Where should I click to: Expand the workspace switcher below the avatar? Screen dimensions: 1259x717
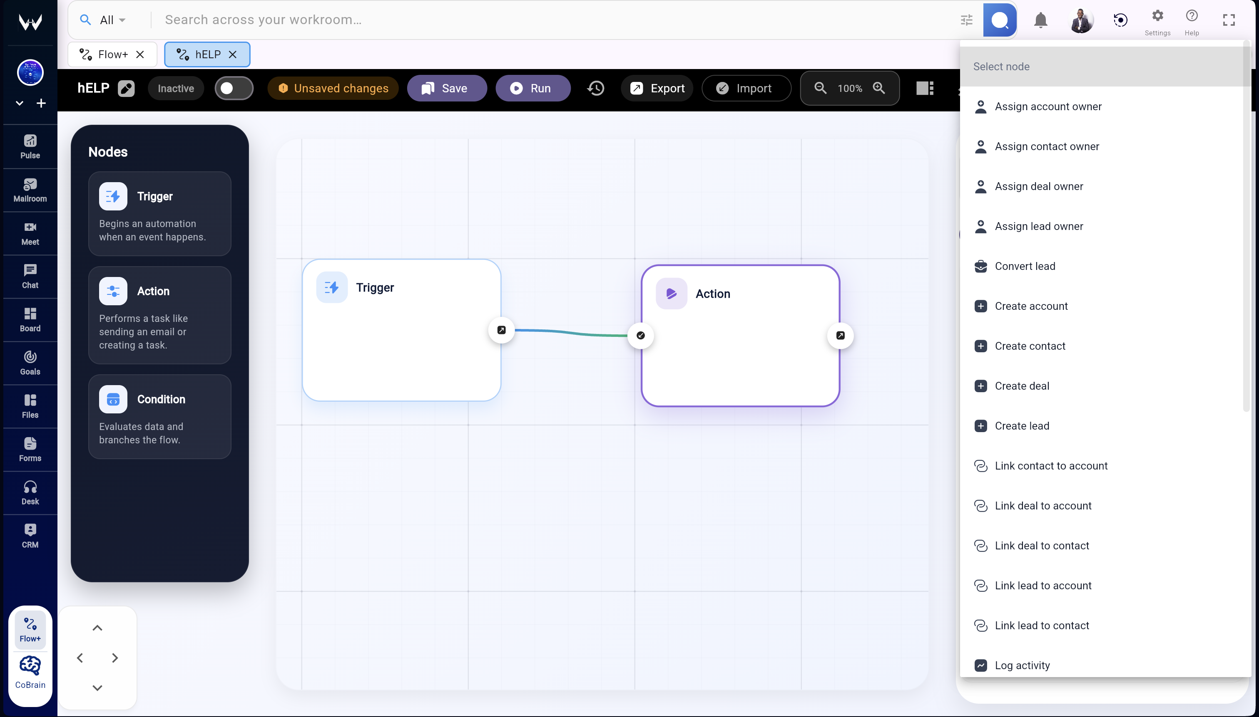19,103
